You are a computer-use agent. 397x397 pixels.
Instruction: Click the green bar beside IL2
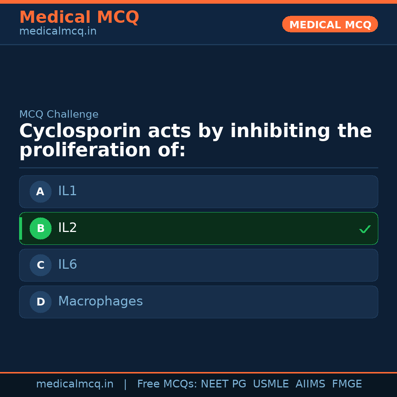tap(21, 228)
